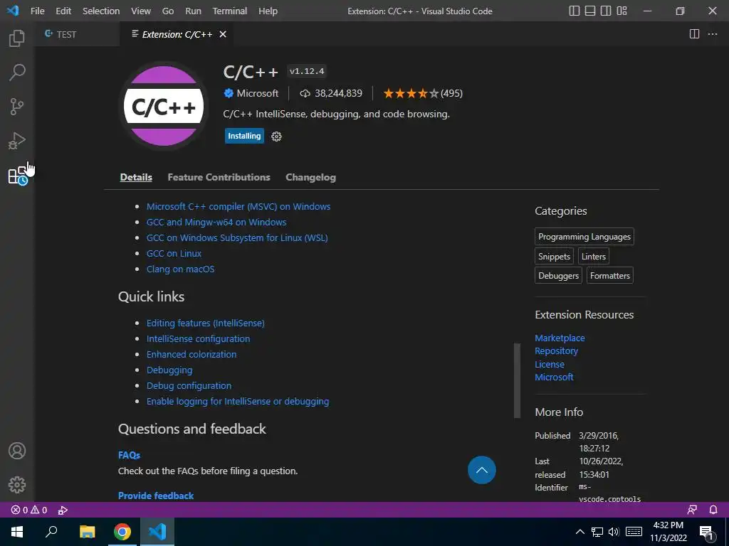Show hidden system tray icons
The height and width of the screenshot is (546, 729).
[x=579, y=532]
